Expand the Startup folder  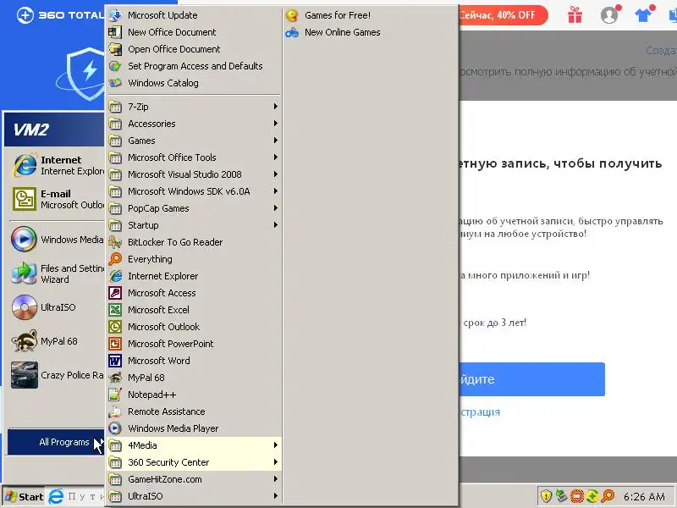(195, 224)
